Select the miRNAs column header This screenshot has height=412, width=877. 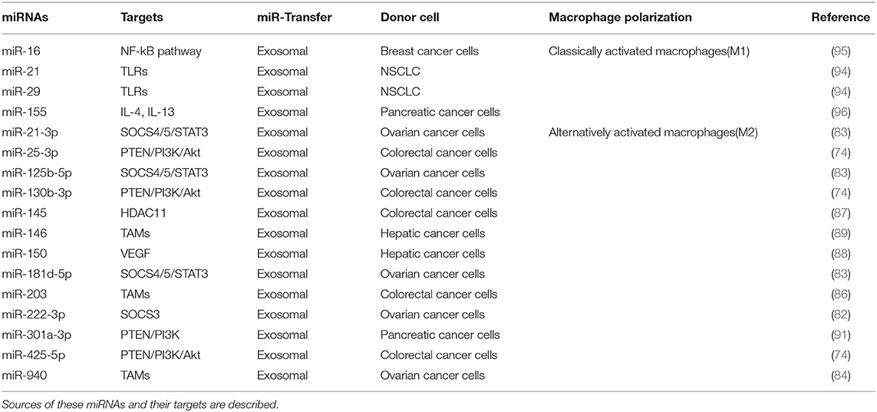(25, 18)
